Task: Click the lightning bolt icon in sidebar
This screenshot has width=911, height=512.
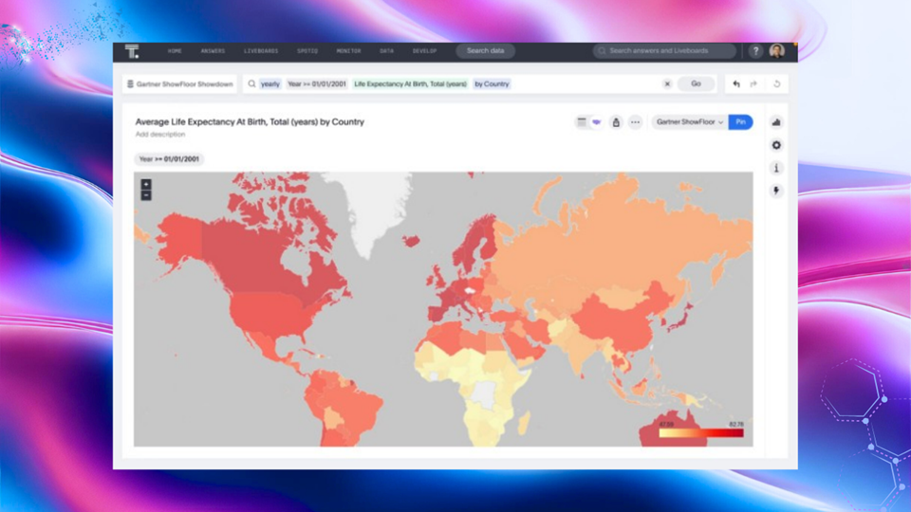Action: click(x=776, y=191)
